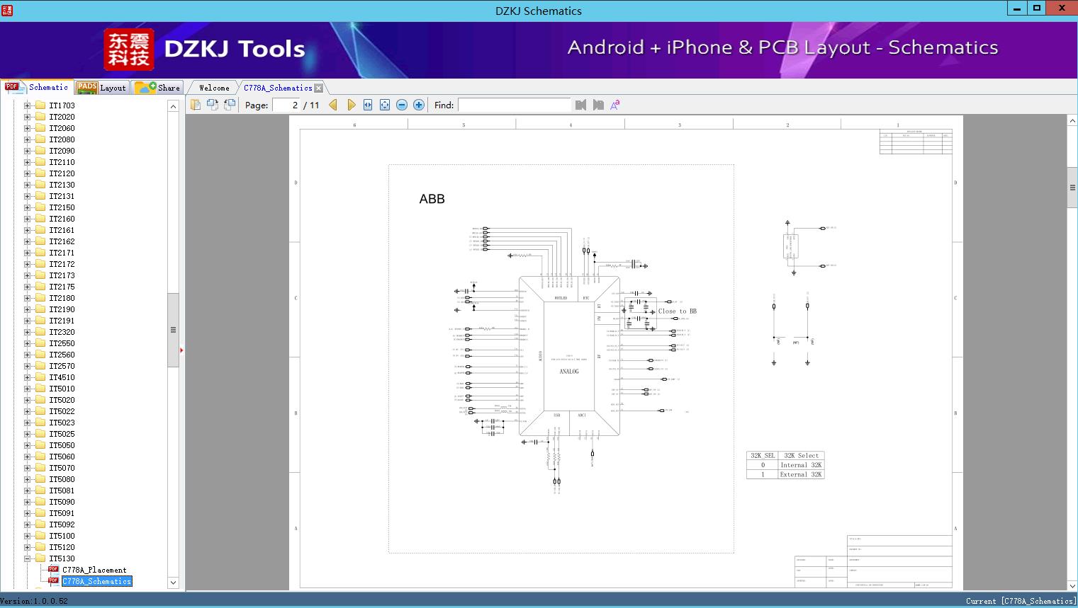Select the IT2090 tree item
Image resolution: width=1078 pixels, height=608 pixels.
pyautogui.click(x=62, y=151)
